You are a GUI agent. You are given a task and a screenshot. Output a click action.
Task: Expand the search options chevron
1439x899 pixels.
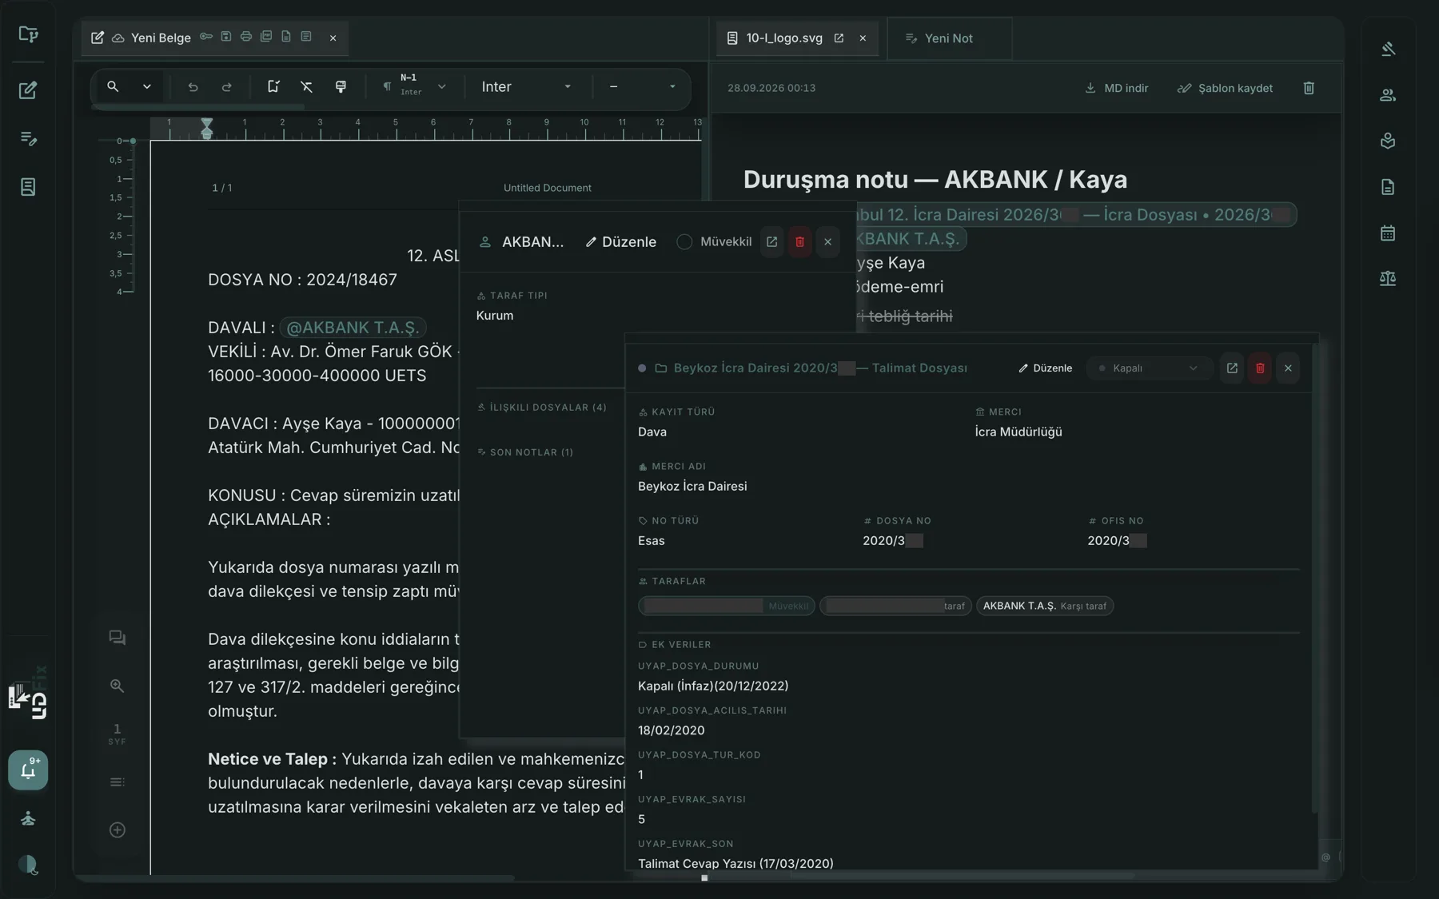(147, 86)
